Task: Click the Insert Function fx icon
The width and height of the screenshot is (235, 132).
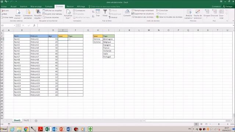Action: (x=34, y=25)
